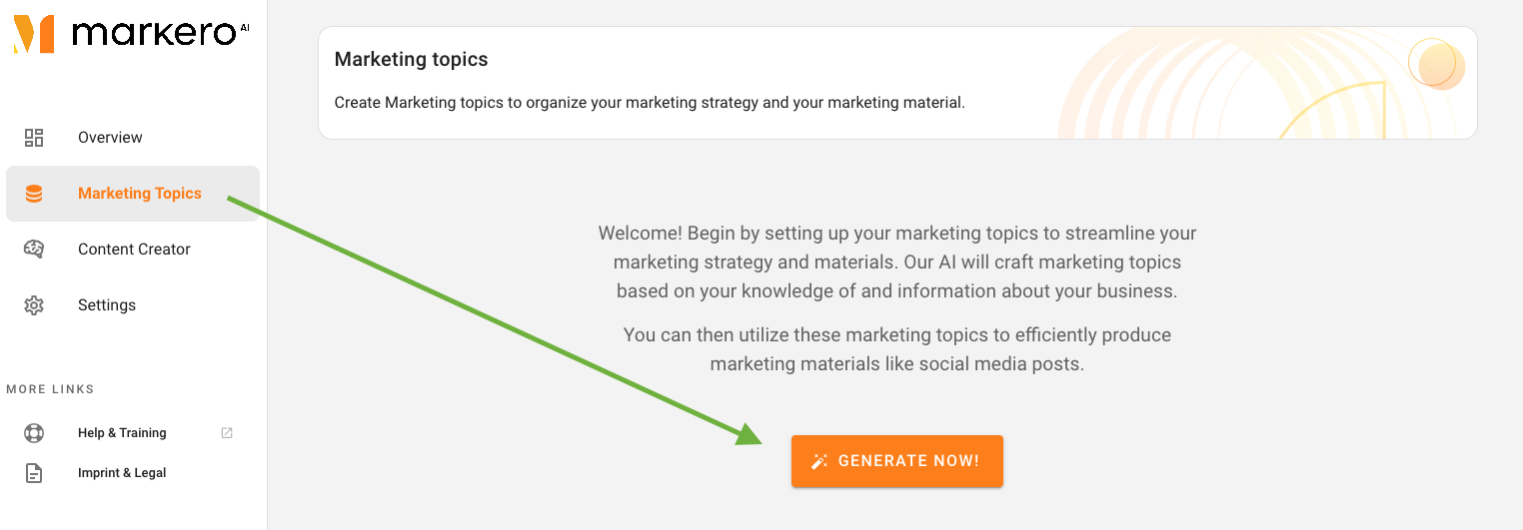Click the orange circle decoration in header card
This screenshot has width=1523, height=530.
tap(1437, 64)
